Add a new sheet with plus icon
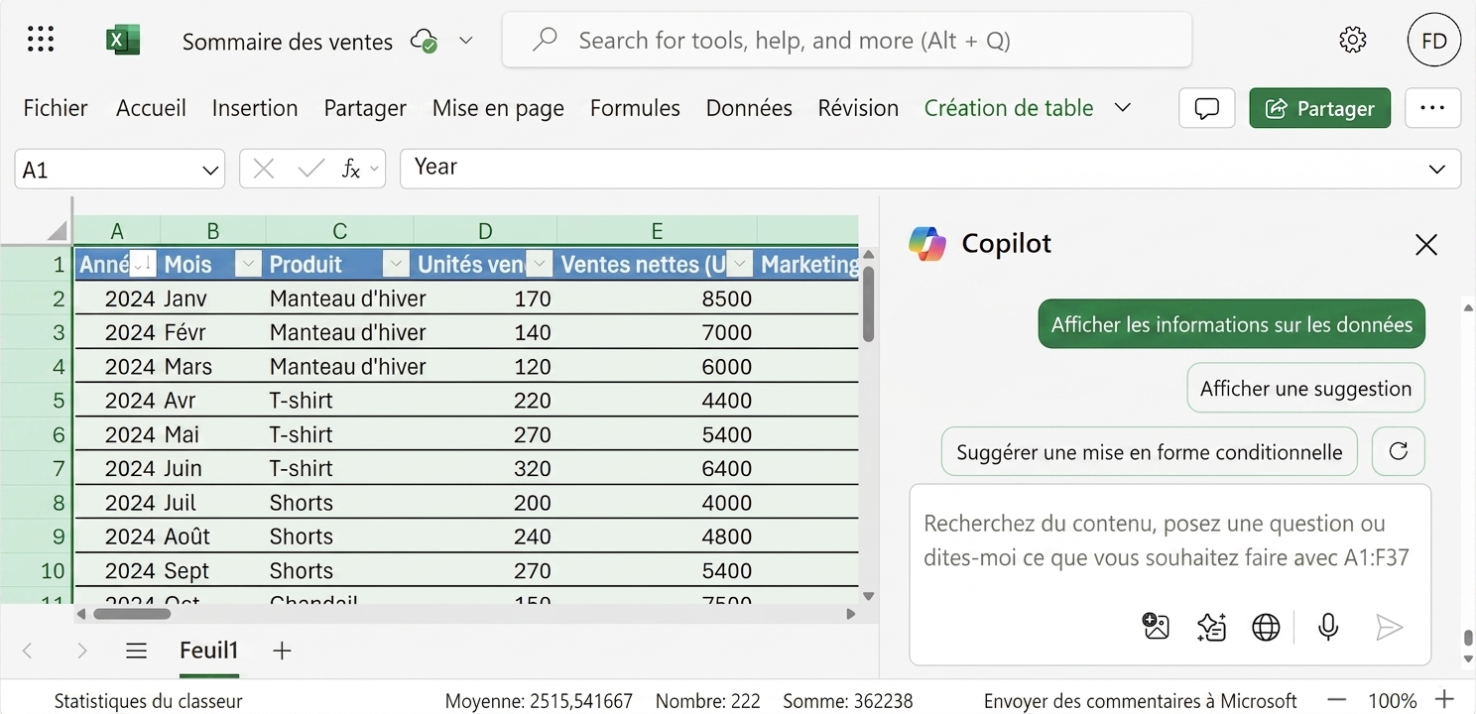The width and height of the screenshot is (1476, 714). pyautogui.click(x=282, y=651)
